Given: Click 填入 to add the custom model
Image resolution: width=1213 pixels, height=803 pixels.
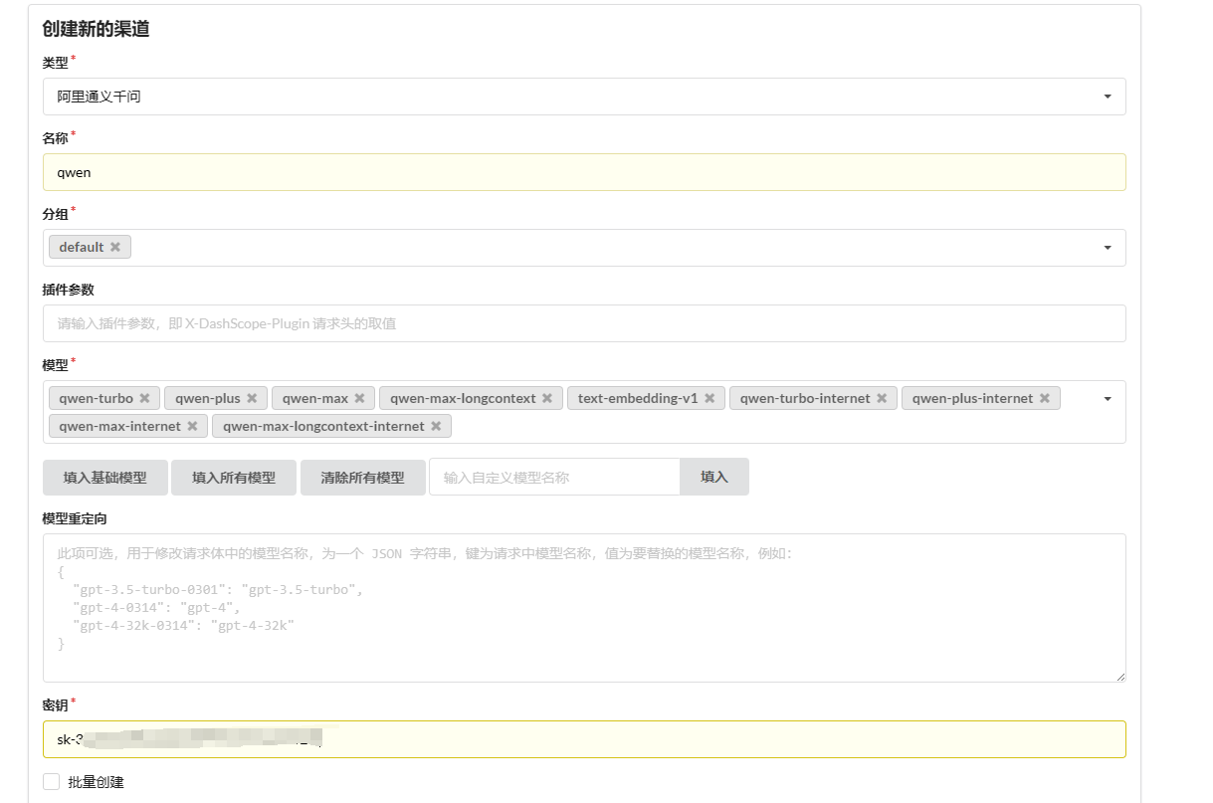Looking at the screenshot, I should point(714,478).
